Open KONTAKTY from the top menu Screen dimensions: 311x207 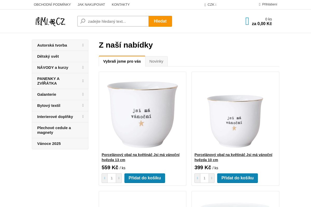[x=121, y=4]
